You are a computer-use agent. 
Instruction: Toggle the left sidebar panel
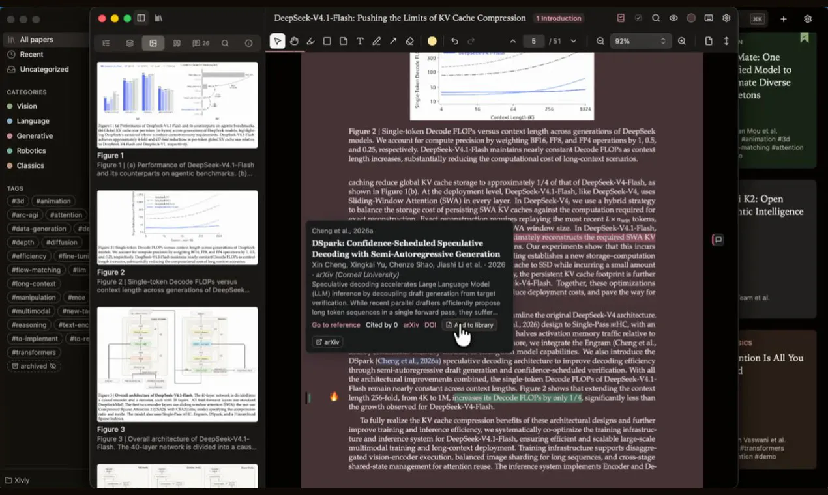pos(141,18)
